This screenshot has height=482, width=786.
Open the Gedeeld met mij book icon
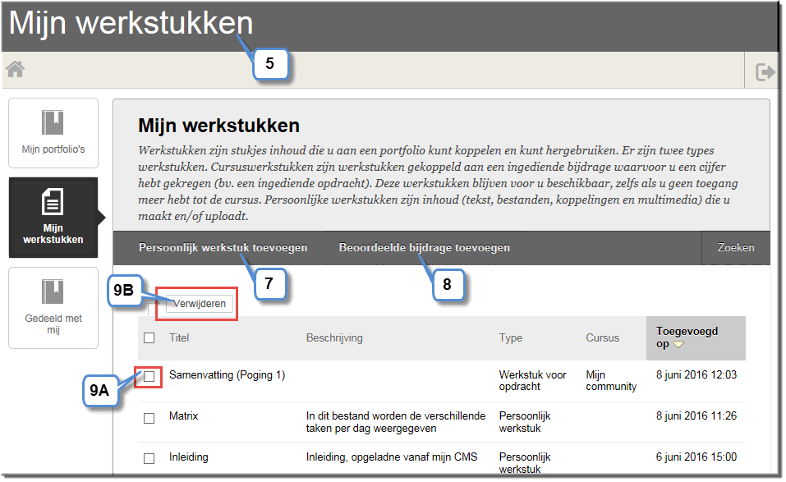tap(53, 291)
